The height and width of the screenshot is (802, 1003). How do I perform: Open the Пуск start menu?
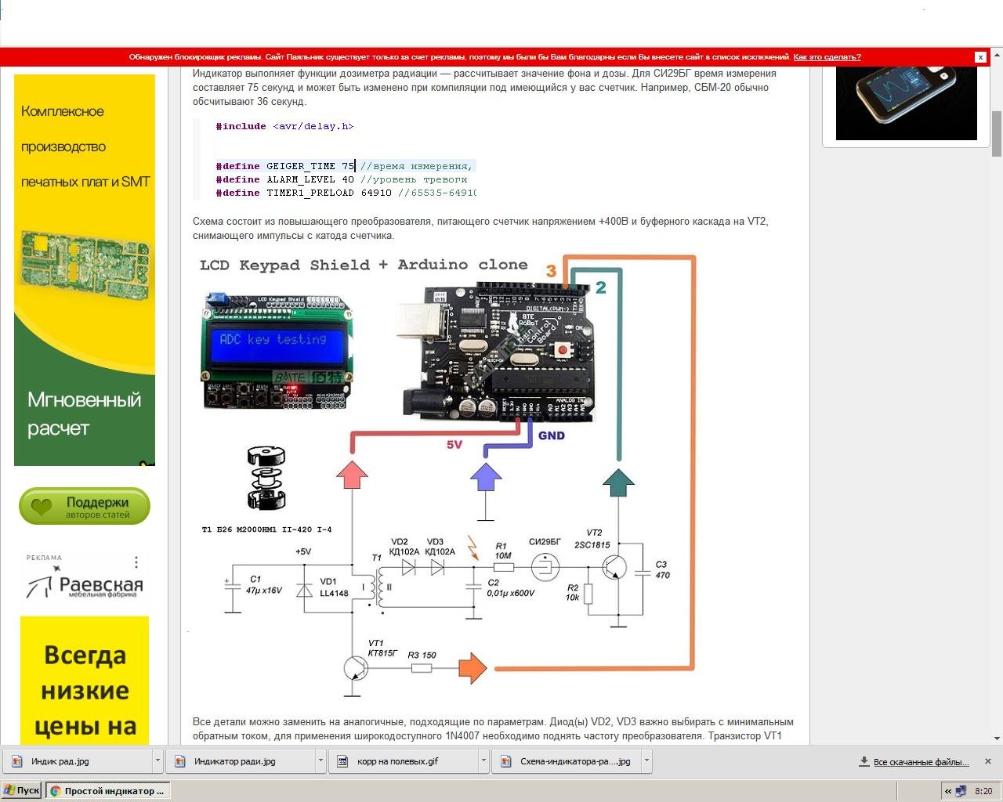[x=22, y=791]
